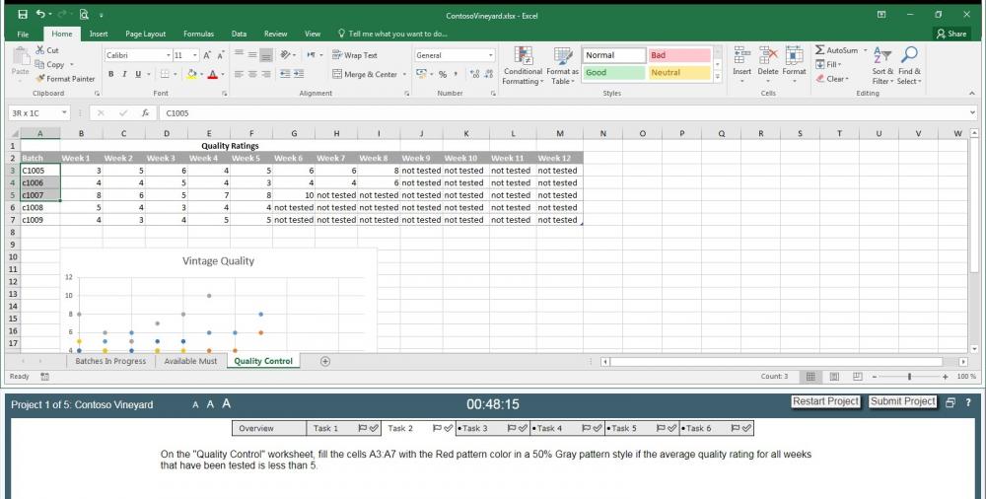Screen dimensions: 986x499
Task: Open font name Calibri dropdown
Action: [168, 55]
